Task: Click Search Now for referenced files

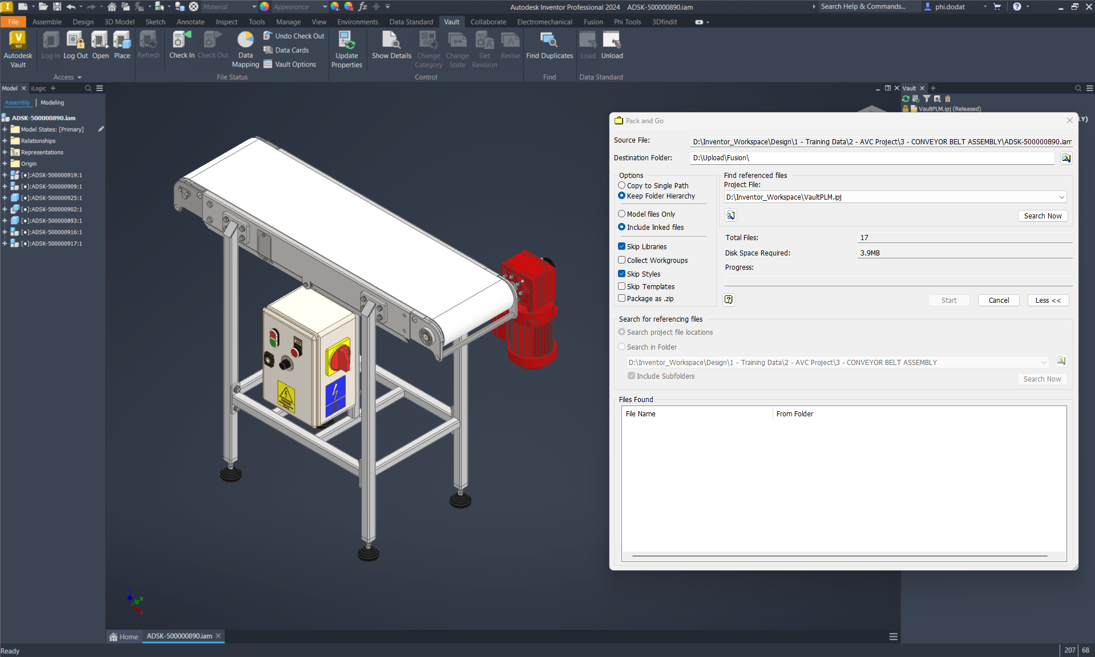Action: pyautogui.click(x=1043, y=216)
